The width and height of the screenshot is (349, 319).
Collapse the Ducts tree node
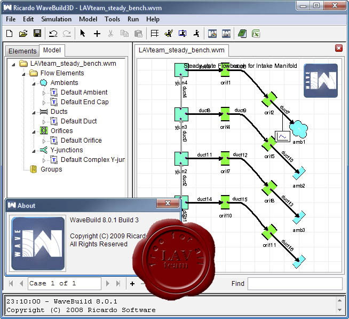(34, 113)
